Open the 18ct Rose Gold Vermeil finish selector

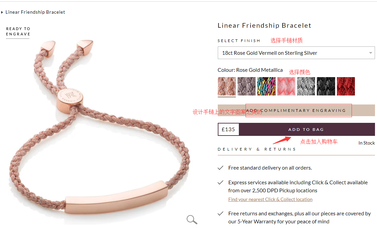coord(296,53)
